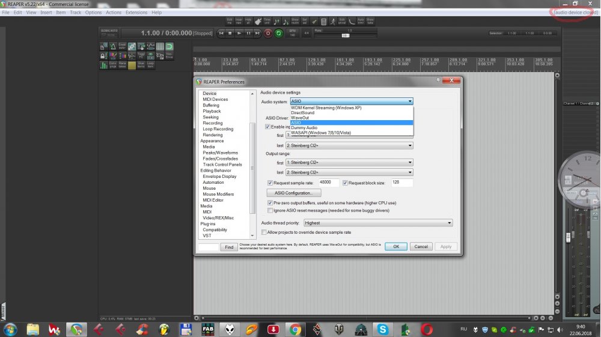Open the Insert menu
Image resolution: width=601 pixels, height=337 pixels.
46,12
